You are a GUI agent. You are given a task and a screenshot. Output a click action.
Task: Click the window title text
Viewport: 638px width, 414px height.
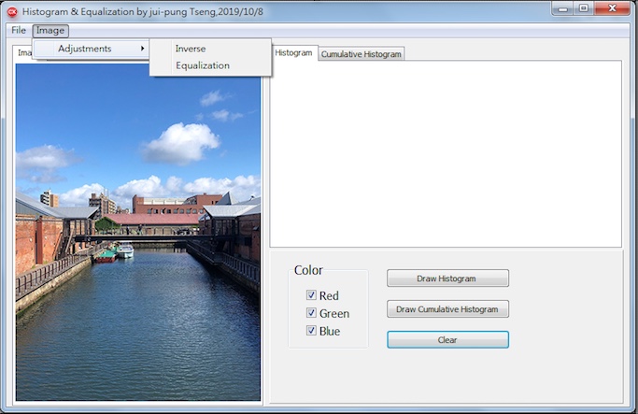(142, 12)
